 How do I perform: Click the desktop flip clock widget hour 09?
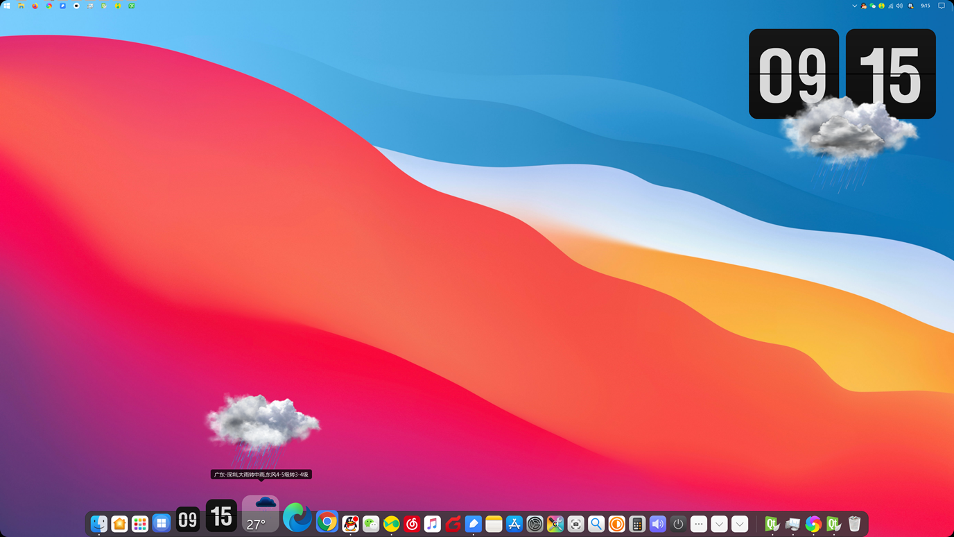click(x=794, y=74)
